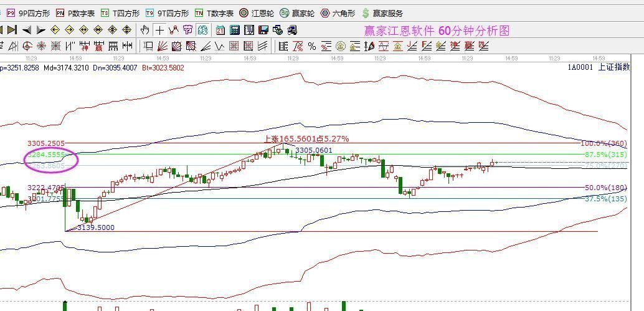
Task: Select the horizontal span measure tool
Action: pos(127,46)
